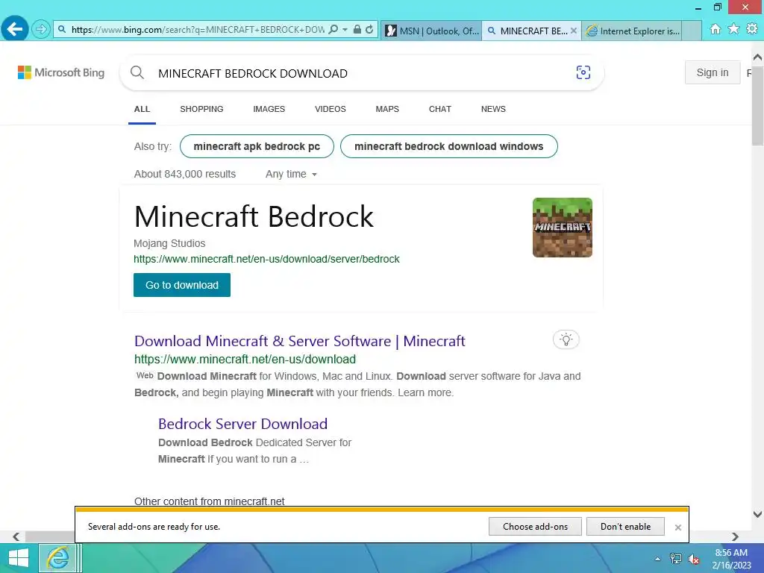This screenshot has height=573, width=764.
Task: Open the SHOPPING search tab
Action: coord(201,109)
